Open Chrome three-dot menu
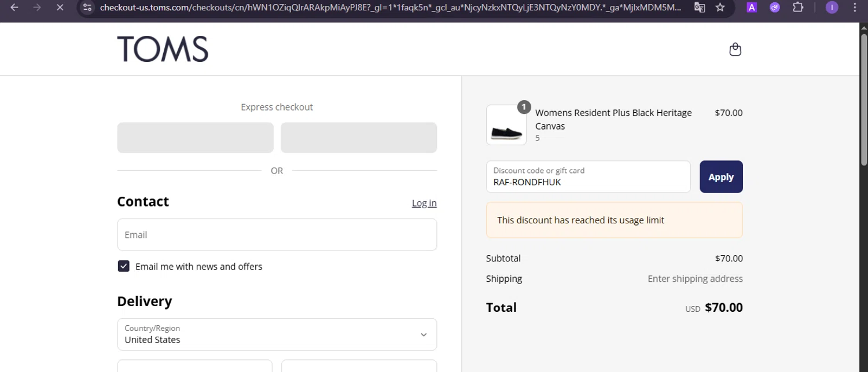 click(x=855, y=8)
